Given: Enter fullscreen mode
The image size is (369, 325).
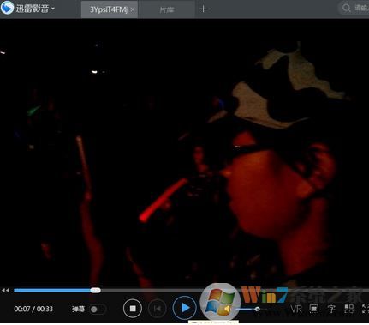Looking at the screenshot, I should pos(366,309).
